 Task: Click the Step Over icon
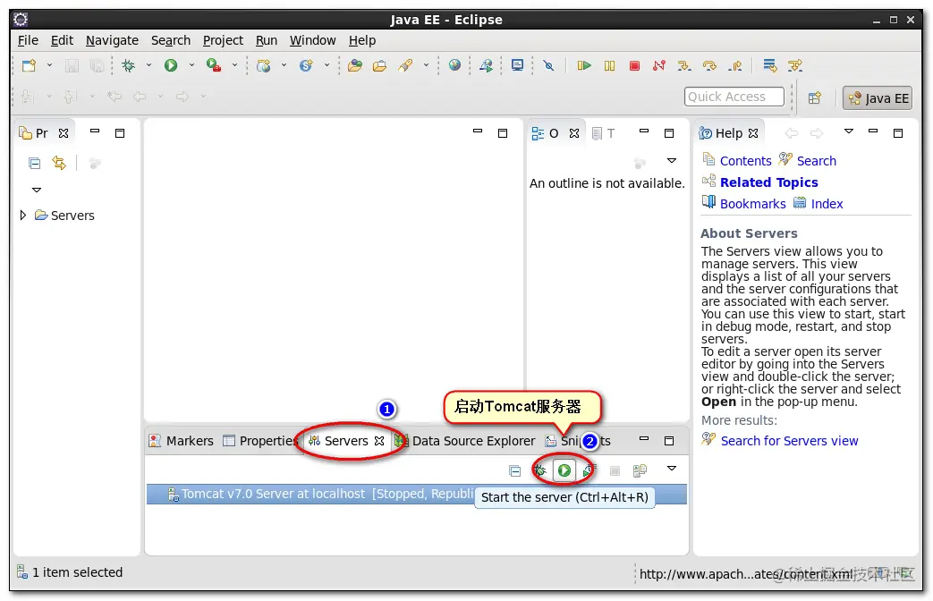pyautogui.click(x=709, y=65)
